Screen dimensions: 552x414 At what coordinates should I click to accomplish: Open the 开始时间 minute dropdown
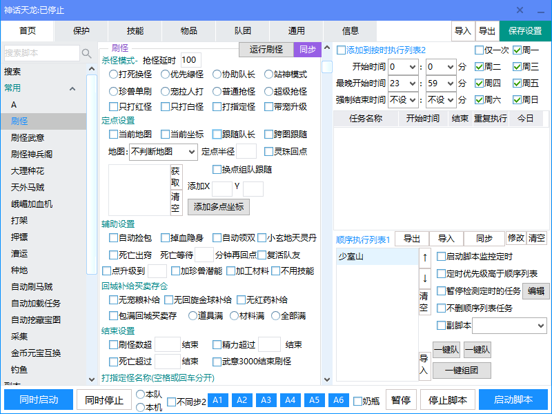tap(441, 67)
